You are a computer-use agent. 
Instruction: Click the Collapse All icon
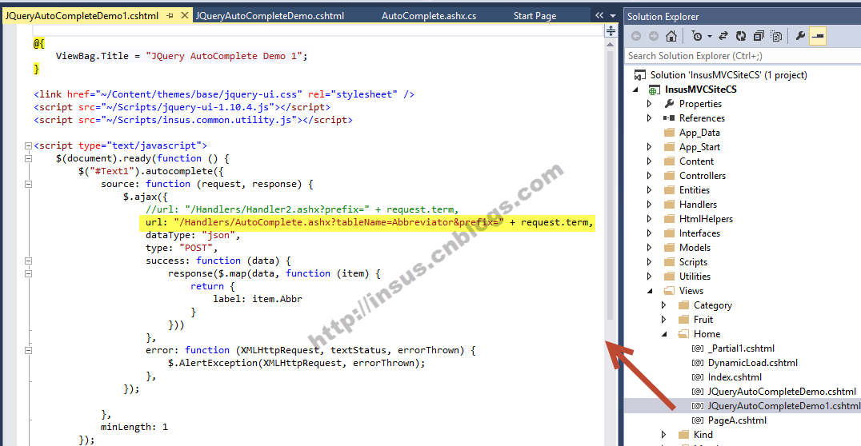(759, 36)
